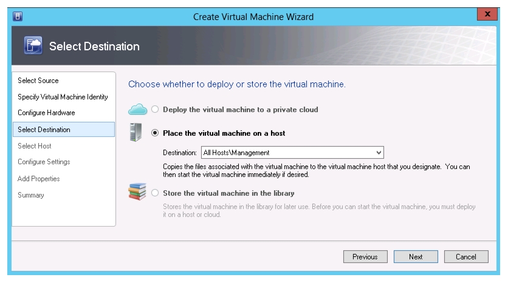Image resolution: width=508 pixels, height=283 pixels.
Task: Open the Select Host step
Action: click(35, 146)
